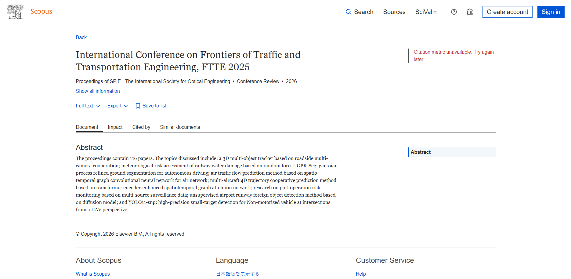Screen dimensions: 571x279
Task: Jump to Abstract in side navigation
Action: [x=421, y=152]
